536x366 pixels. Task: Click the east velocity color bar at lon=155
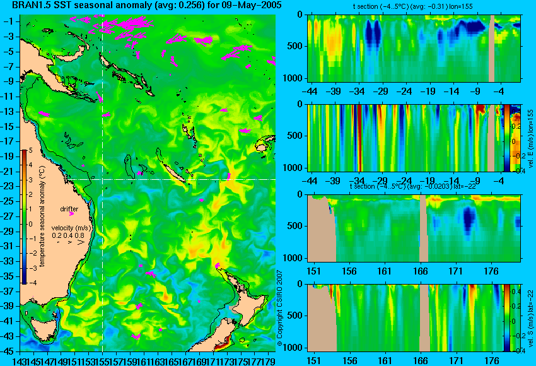point(506,138)
